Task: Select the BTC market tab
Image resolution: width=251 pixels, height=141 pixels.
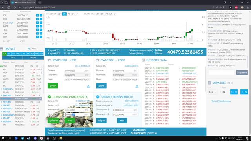Action: coord(9,54)
